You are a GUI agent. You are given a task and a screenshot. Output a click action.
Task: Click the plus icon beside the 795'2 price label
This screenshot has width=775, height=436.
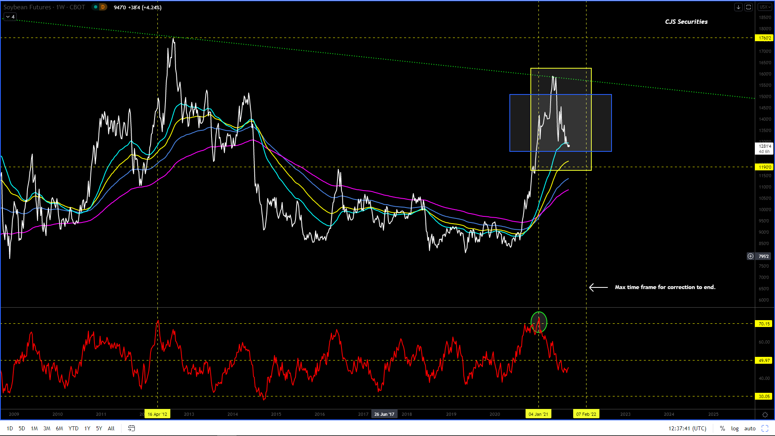(x=750, y=256)
